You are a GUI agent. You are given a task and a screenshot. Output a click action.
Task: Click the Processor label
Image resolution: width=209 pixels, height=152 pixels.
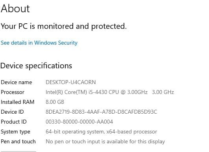(x=13, y=92)
